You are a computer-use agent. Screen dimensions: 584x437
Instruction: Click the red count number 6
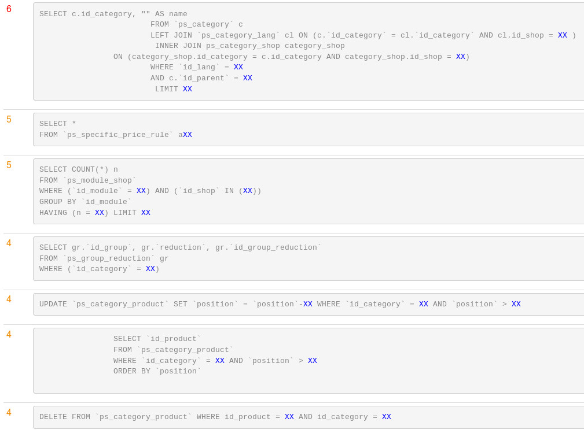9,9
